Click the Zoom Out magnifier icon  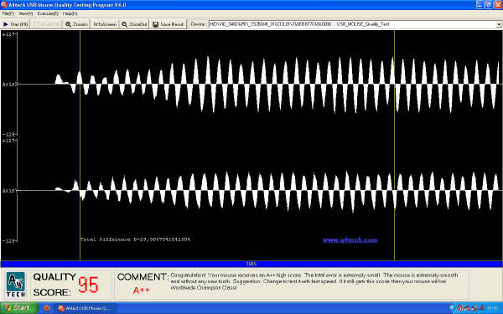(124, 24)
